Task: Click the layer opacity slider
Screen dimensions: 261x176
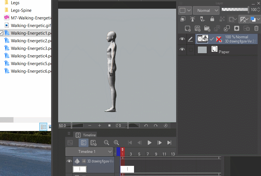Action: click(x=235, y=10)
